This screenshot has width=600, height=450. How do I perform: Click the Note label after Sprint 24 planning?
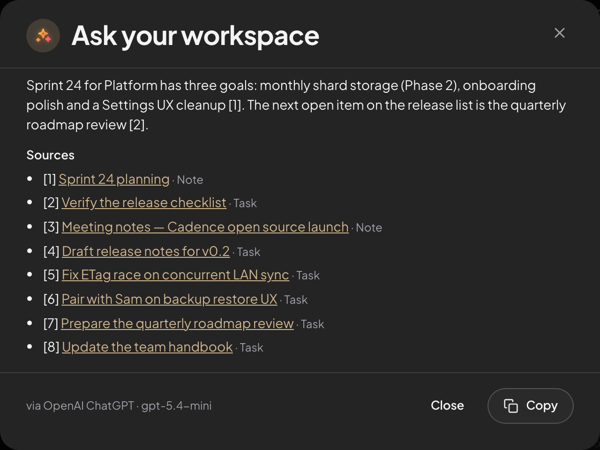point(190,180)
